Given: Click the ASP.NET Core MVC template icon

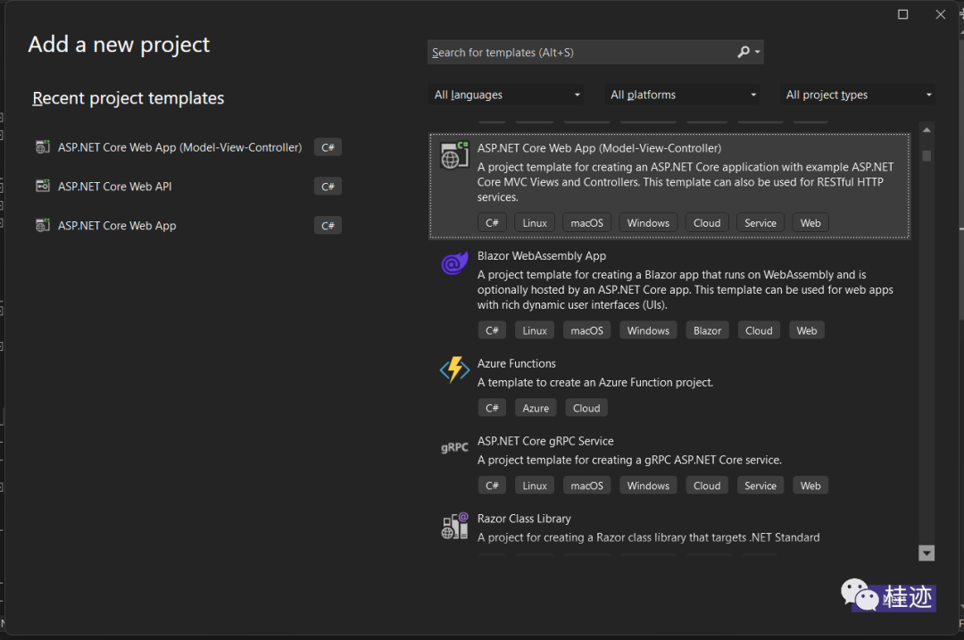Looking at the screenshot, I should pyautogui.click(x=455, y=155).
